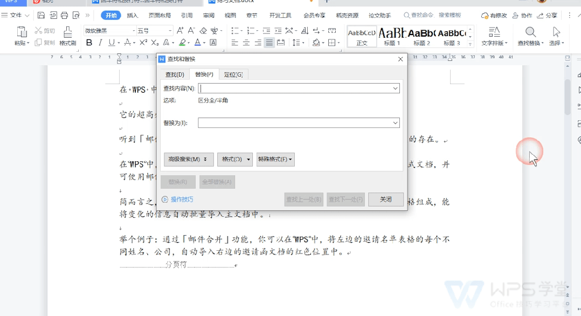Toggle Italic formatting

coord(100,43)
